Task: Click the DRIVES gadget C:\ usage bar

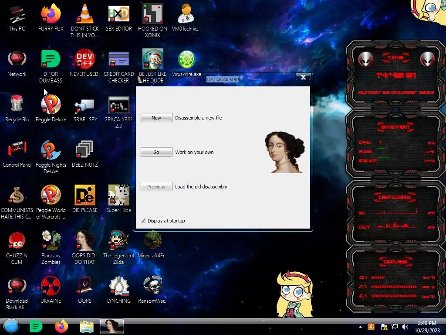Action: (378, 277)
